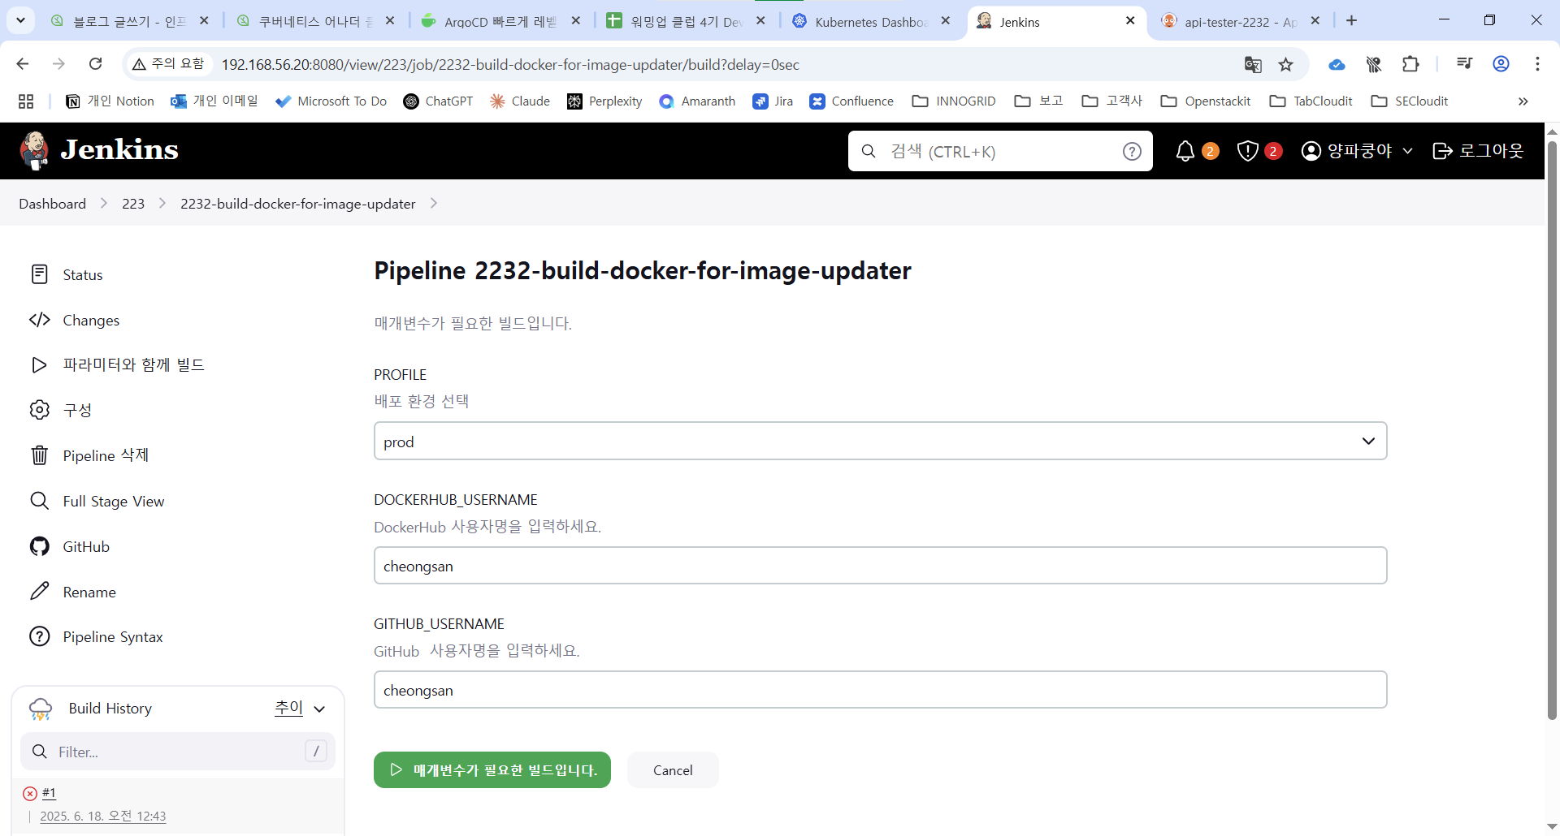Open the browser extensions puzzle icon
1560x836 pixels.
pyautogui.click(x=1410, y=64)
